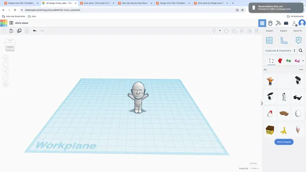The image size is (306, 172).
Task: Click the More Shapes button
Action: click(x=284, y=142)
